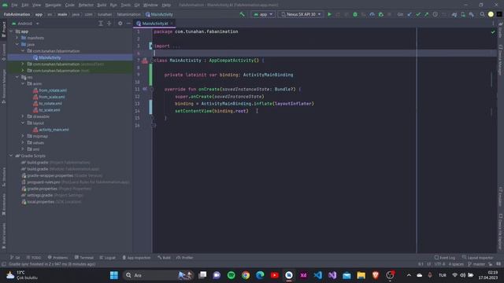Open the Profiler tool window
Screen dimensions: 504x283
click(185, 258)
